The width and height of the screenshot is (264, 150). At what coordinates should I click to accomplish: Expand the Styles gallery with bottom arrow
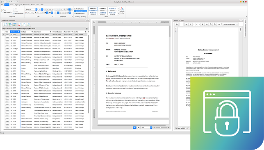pyautogui.click(x=118, y=14)
